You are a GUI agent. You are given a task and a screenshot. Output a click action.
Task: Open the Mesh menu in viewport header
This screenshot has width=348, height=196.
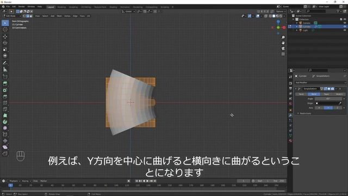pyautogui.click(x=59, y=16)
